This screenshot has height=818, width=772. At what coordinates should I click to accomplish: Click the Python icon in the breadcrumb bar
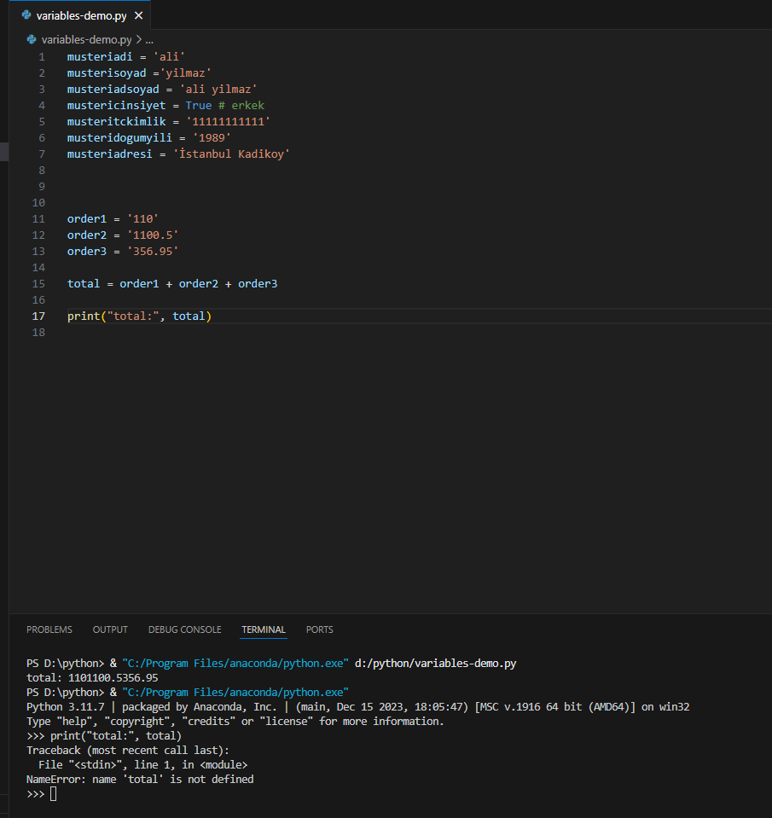coord(32,39)
